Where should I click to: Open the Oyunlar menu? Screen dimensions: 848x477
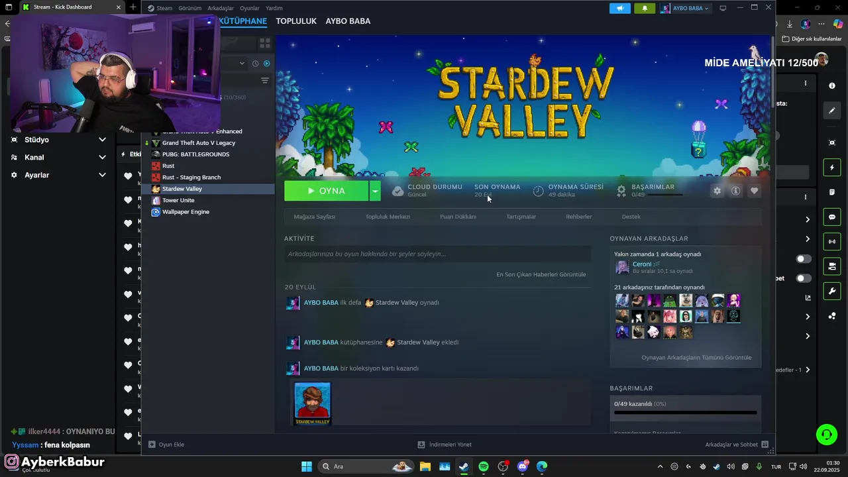(249, 8)
